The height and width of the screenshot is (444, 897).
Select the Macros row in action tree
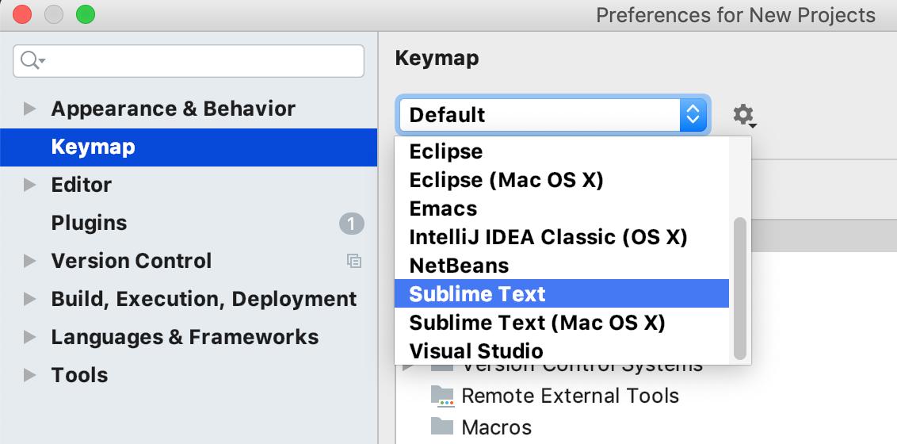coord(497,427)
